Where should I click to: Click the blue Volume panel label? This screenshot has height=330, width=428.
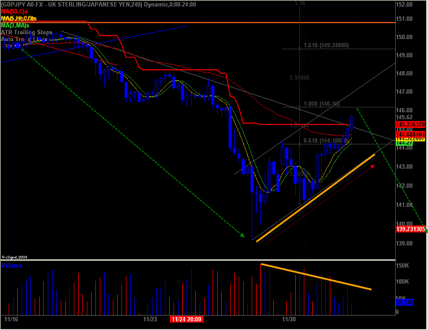[x=12, y=266]
